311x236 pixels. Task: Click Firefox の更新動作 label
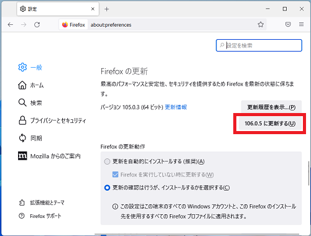[123, 147]
